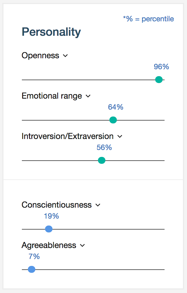Viewport: 187px width, 293px height.
Task: Click the Openness trait label
Action: pos(40,55)
